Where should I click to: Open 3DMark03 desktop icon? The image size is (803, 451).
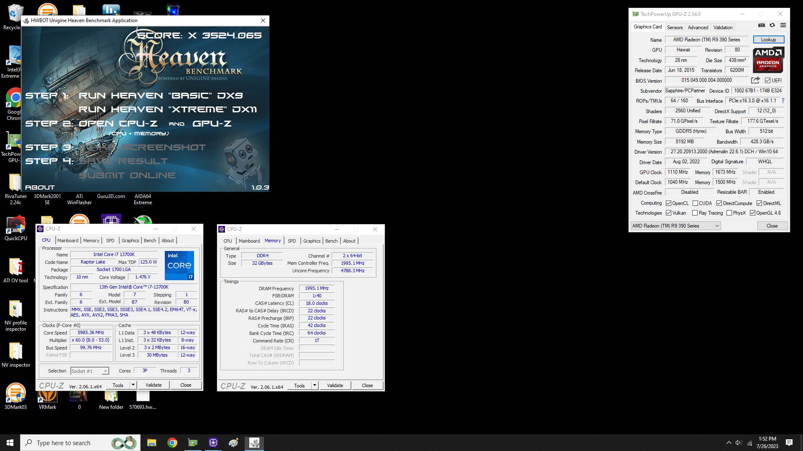click(15, 397)
